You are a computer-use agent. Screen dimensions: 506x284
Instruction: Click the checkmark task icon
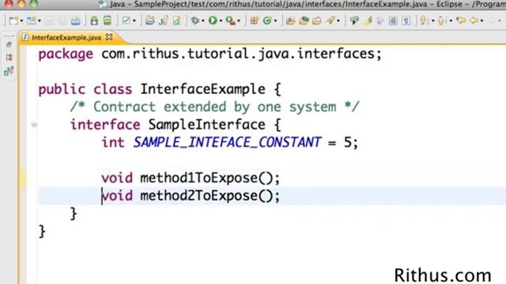(x=126, y=21)
